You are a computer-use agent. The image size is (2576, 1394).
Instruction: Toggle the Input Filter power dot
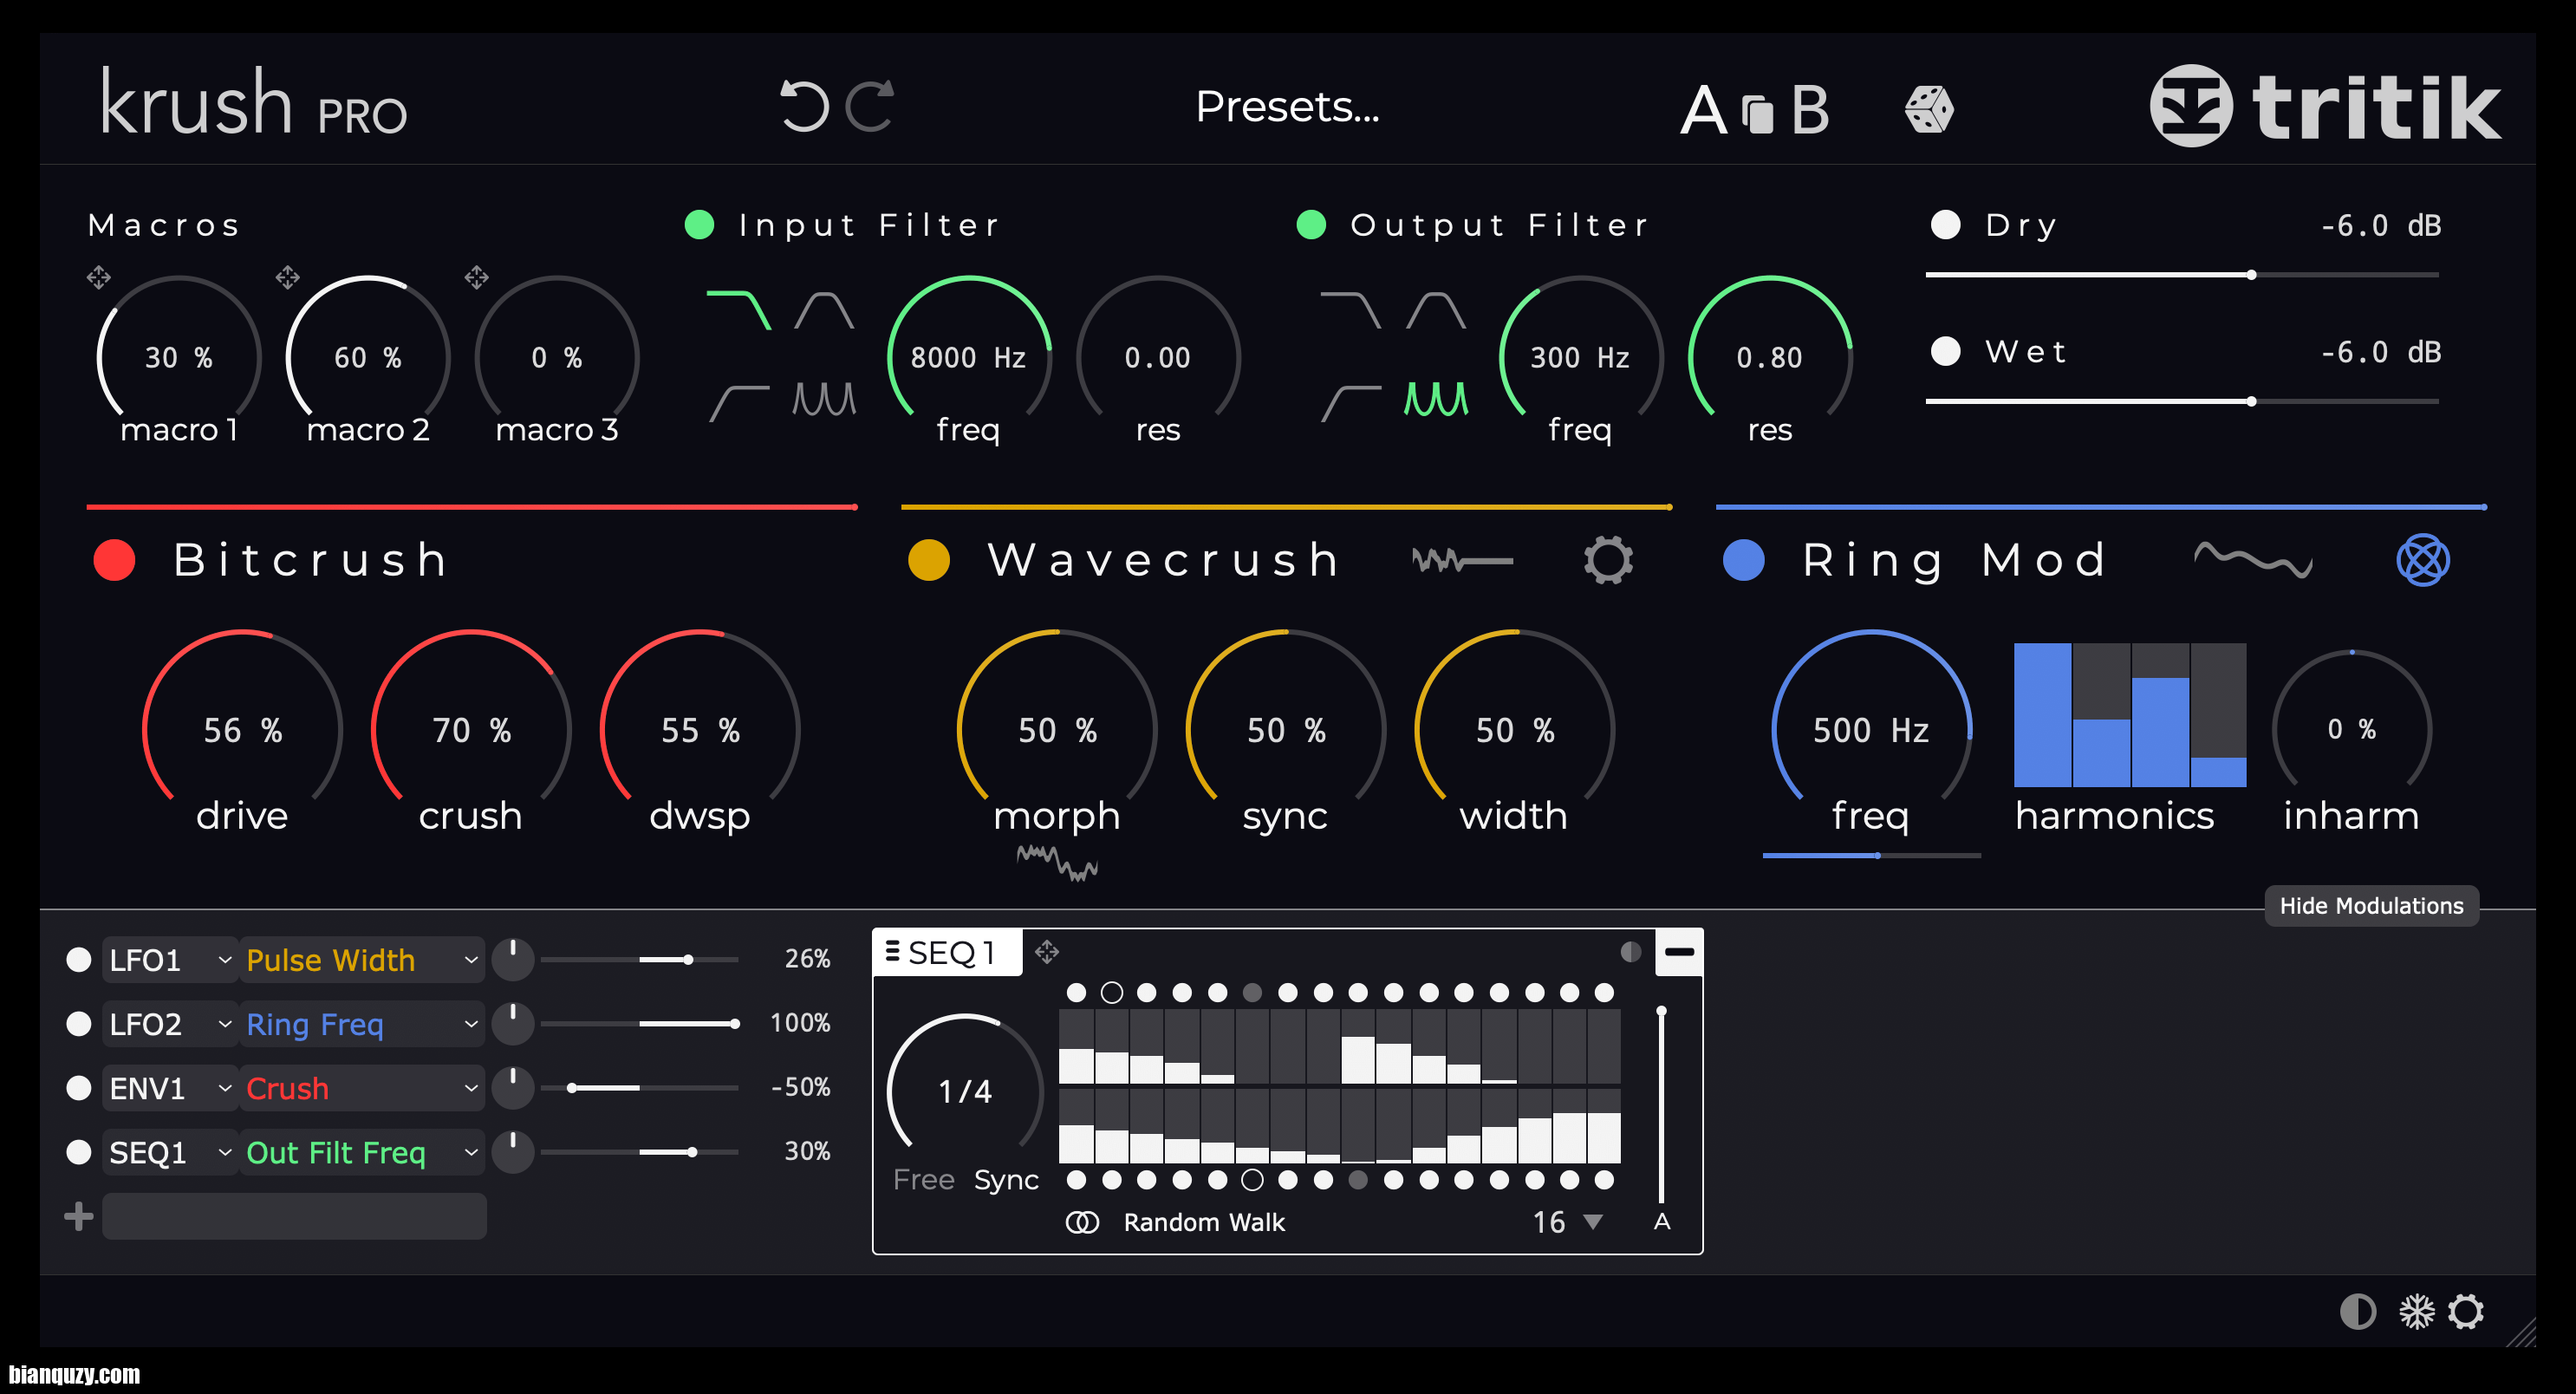tap(699, 224)
